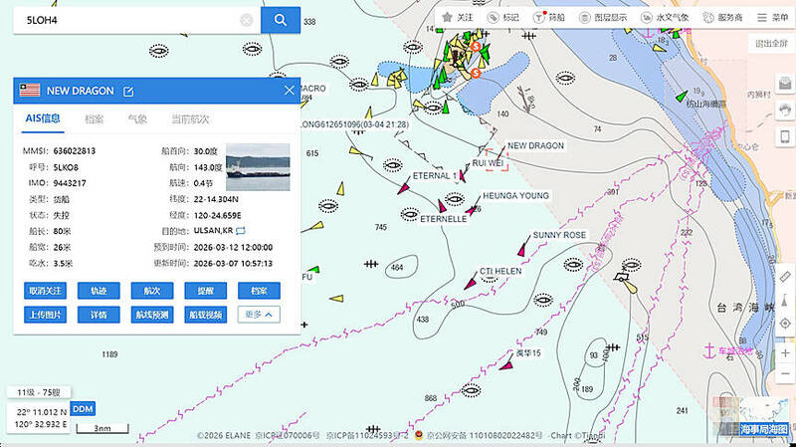
Task: Click the blue search magnifier button
Action: [x=281, y=19]
